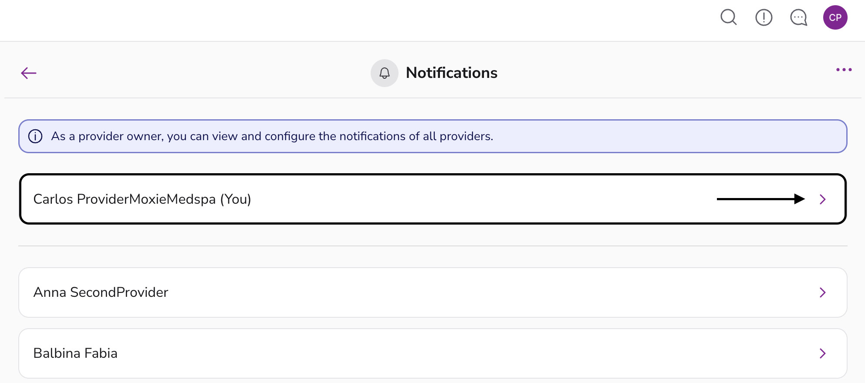865x383 pixels.
Task: Open the chat bubble messages icon
Action: [798, 17]
